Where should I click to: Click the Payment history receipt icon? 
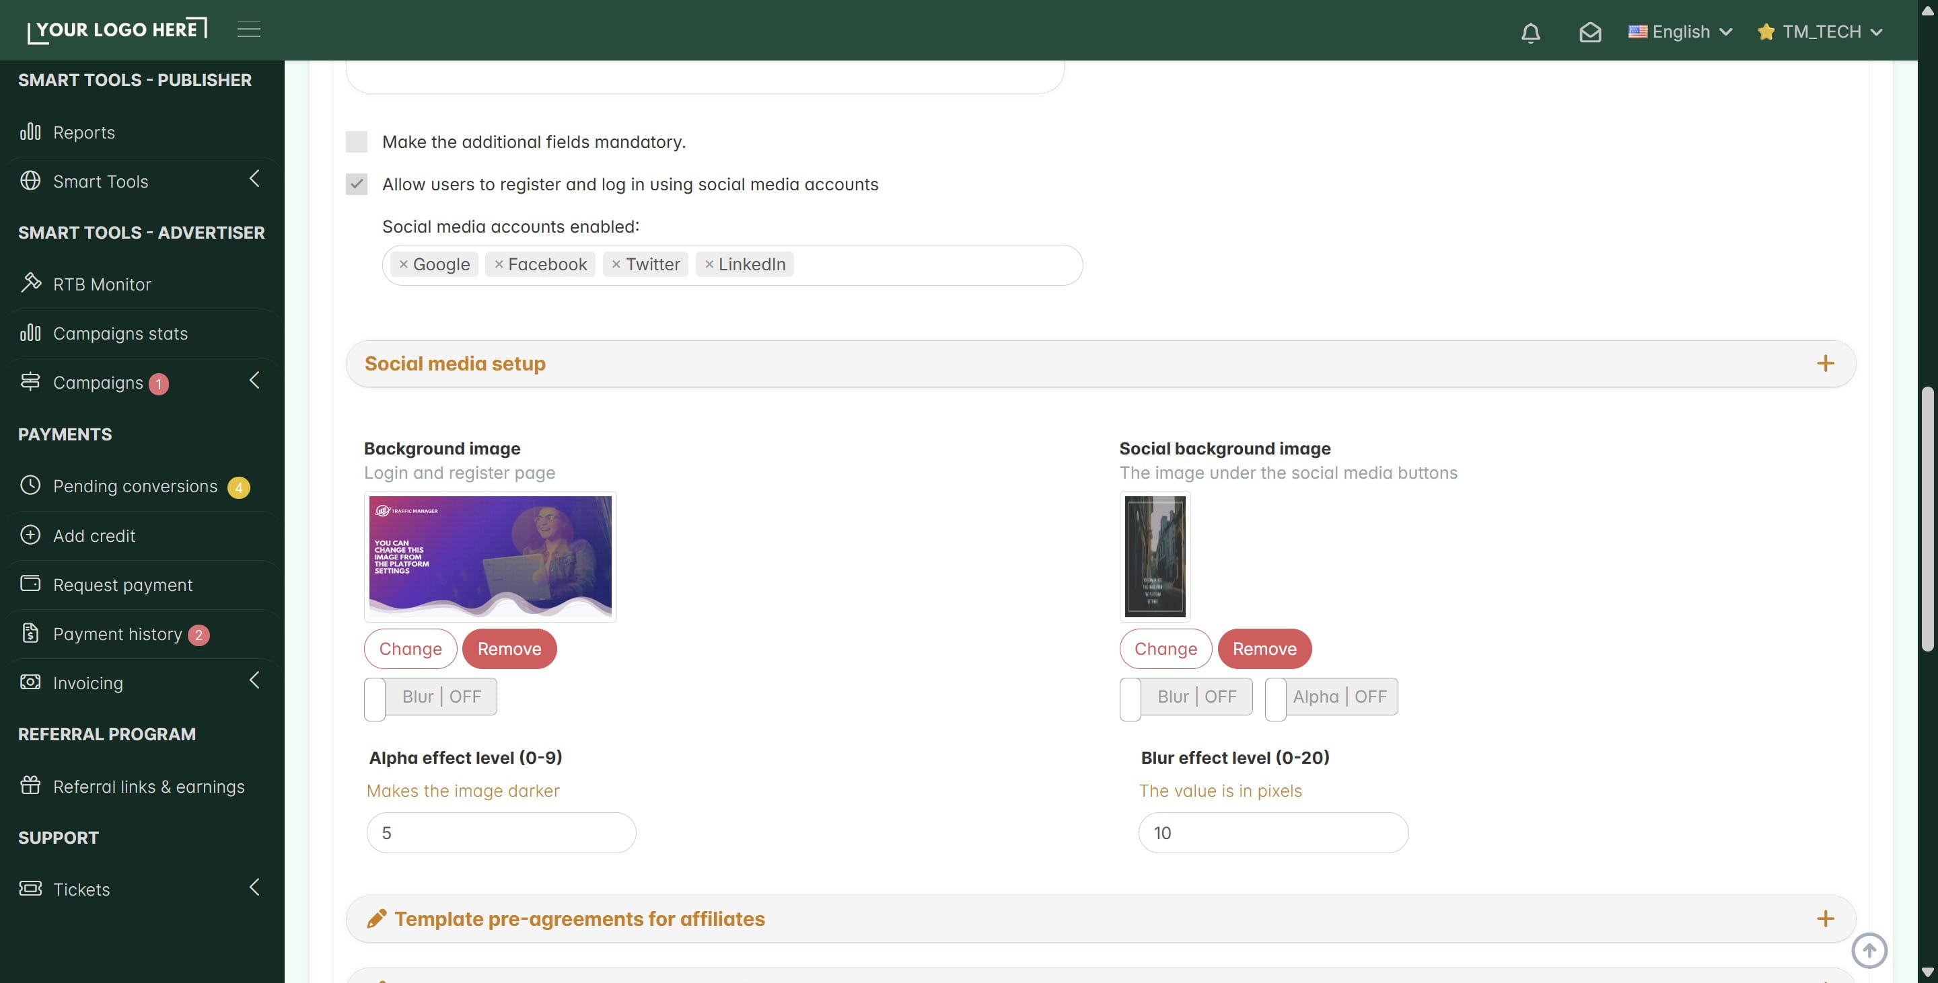point(30,633)
